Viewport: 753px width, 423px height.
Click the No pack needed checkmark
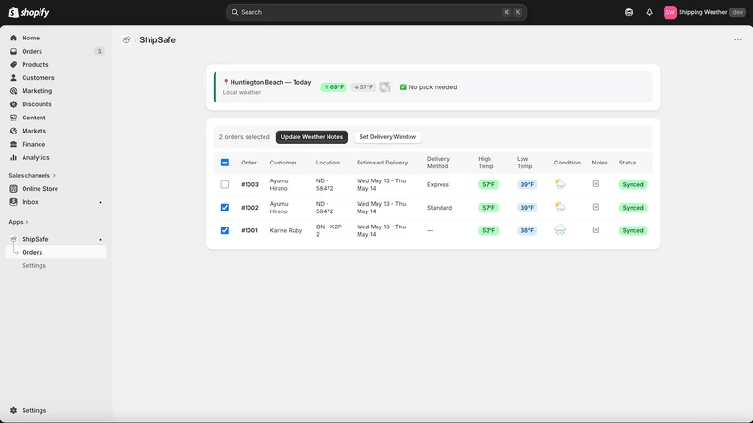(x=403, y=87)
